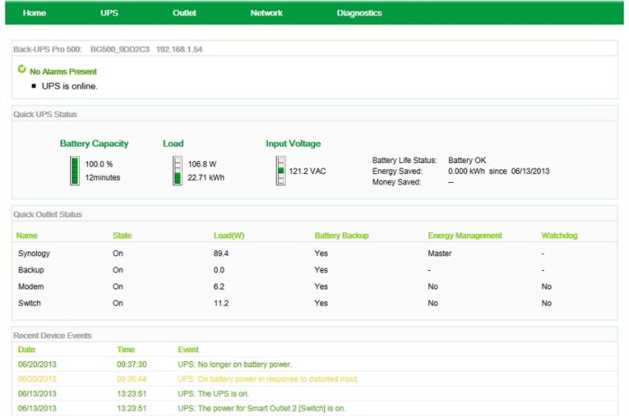The height and width of the screenshot is (416, 629).
Task: Select the Backup outlet name
Action: [31, 270]
